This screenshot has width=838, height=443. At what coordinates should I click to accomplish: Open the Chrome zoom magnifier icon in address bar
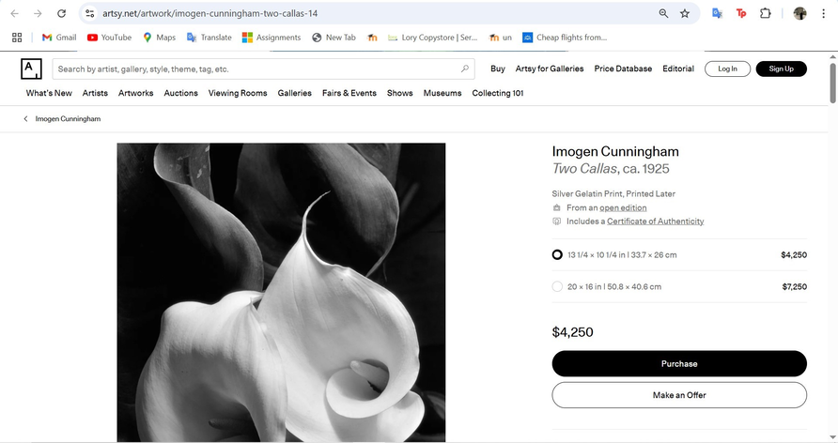663,14
